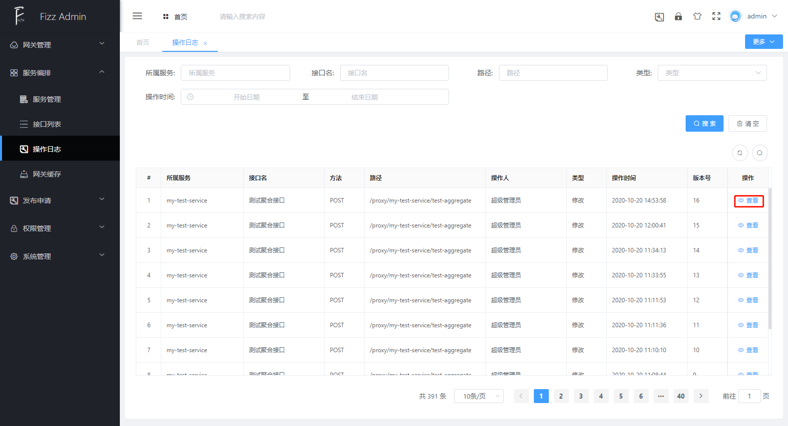Click the lock screen icon in header
Screen dimensions: 788x426
(678, 16)
